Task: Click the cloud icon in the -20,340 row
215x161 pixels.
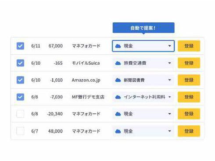Action: (118, 114)
